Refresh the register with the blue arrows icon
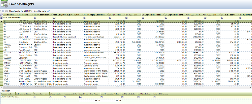The image size is (252, 104). 49,11
